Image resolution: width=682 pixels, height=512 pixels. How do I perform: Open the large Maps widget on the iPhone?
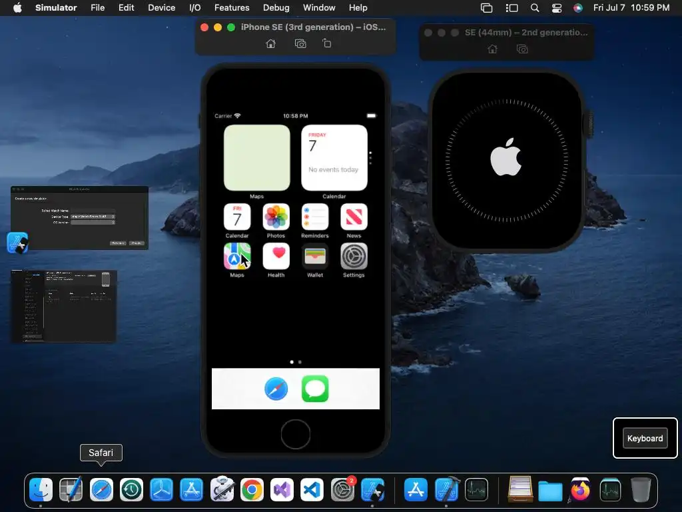point(257,157)
